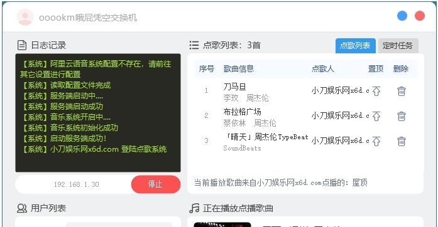Click the log line 登陆点歌系统
The height and width of the screenshot is (227, 438).
click(x=94, y=149)
